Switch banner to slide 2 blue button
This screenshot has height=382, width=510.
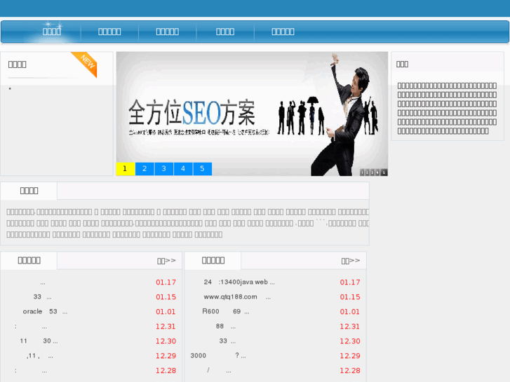[x=145, y=169]
